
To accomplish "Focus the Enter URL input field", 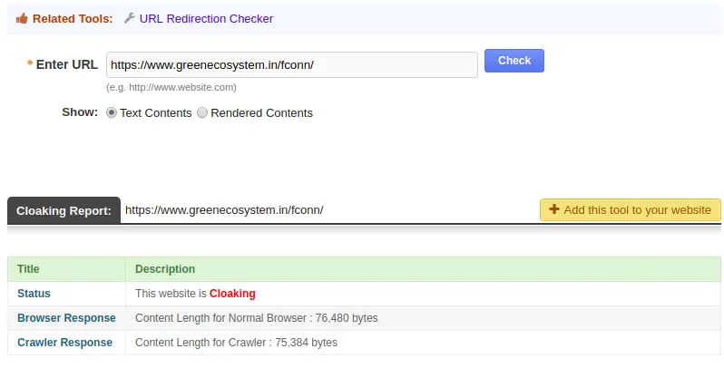I will [292, 64].
